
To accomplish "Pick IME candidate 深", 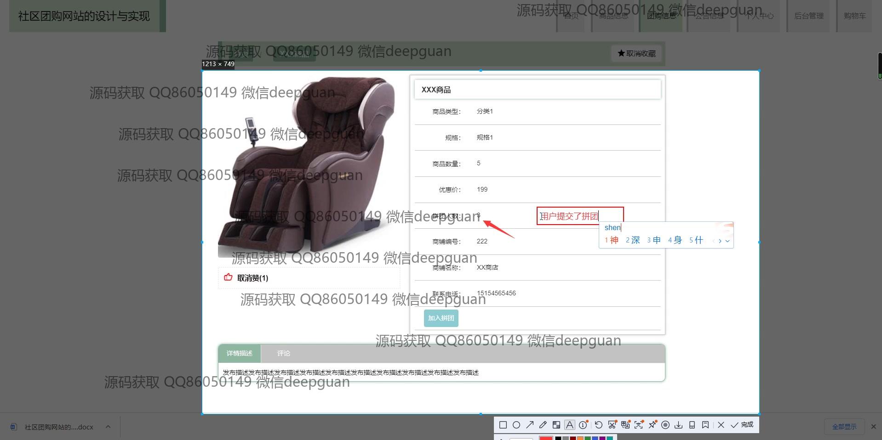I will click(633, 240).
